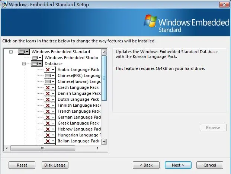Select Hungarian Language Pack in the tree
The width and height of the screenshot is (231, 174).
(79, 135)
